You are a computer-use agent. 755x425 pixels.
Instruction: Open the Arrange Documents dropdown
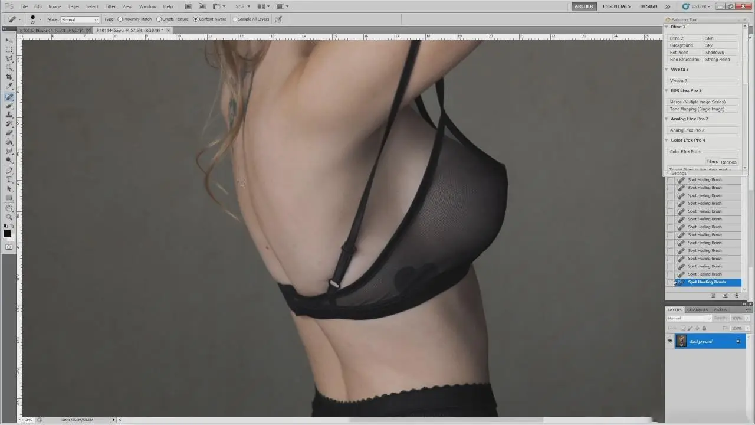265,6
